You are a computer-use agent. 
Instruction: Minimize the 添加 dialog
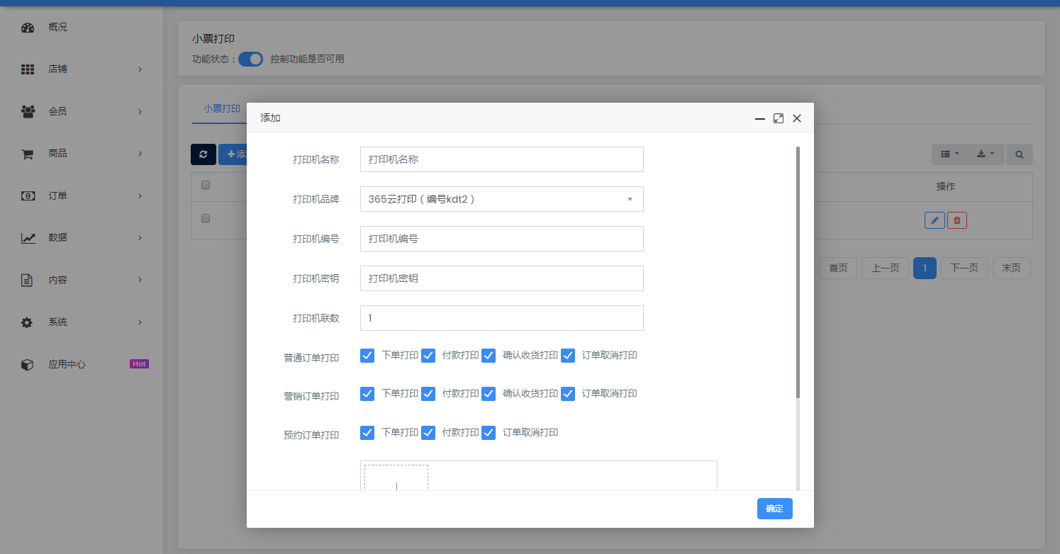[760, 119]
